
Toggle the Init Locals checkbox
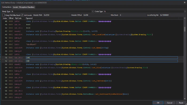coord(22,15)
